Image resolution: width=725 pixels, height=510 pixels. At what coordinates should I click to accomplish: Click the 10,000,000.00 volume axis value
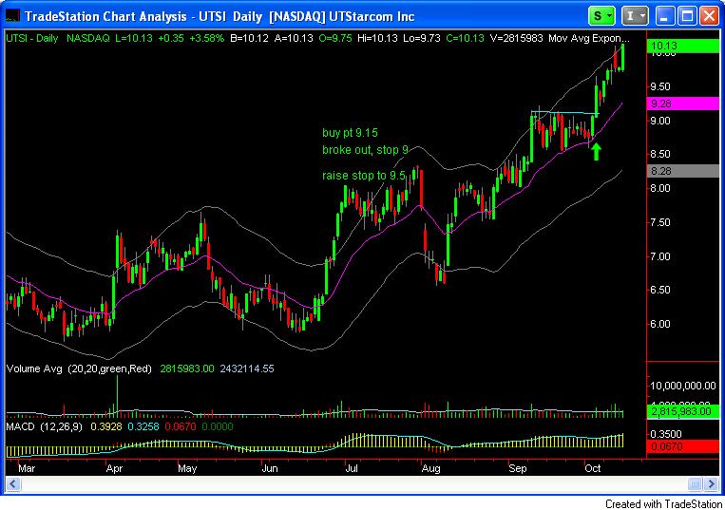(x=683, y=386)
